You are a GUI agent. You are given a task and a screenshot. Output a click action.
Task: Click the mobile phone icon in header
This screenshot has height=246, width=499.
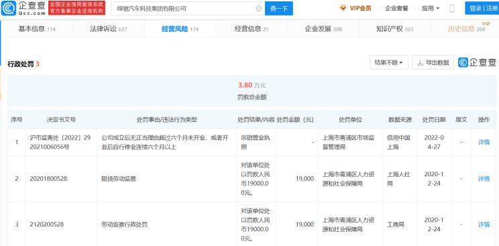(452, 9)
